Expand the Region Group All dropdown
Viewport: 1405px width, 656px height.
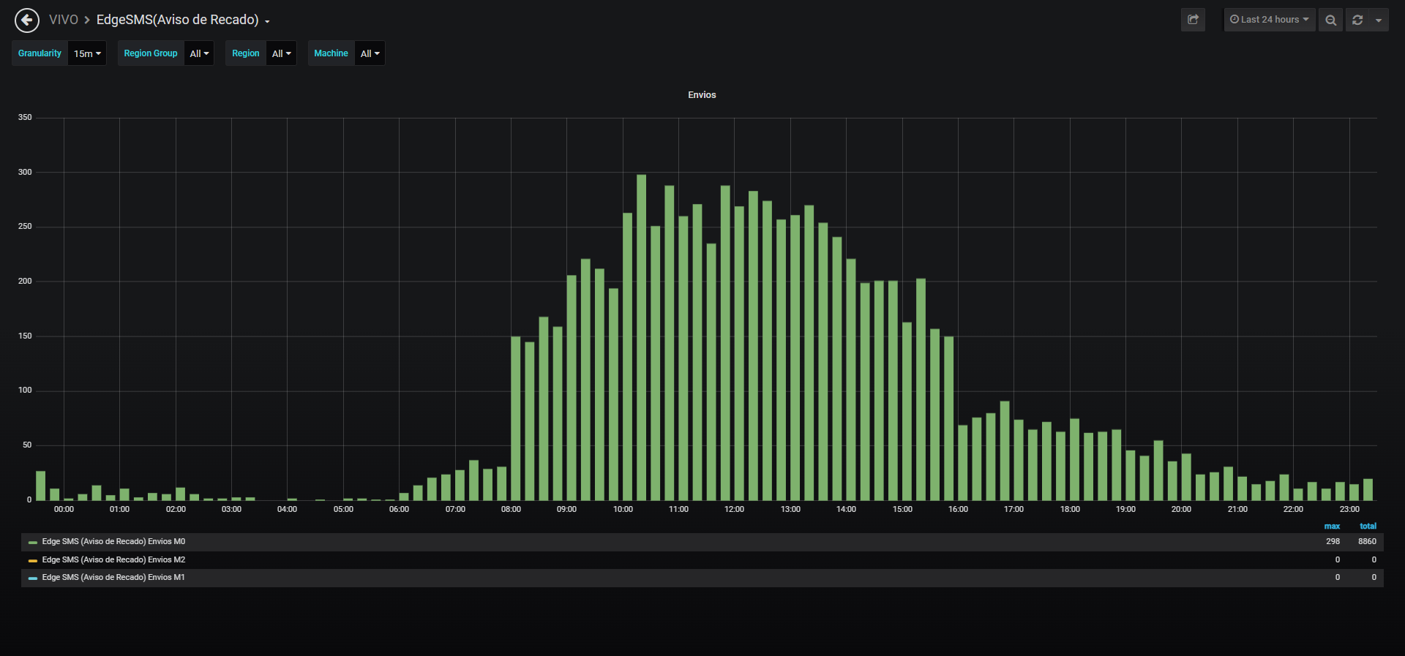pyautogui.click(x=199, y=53)
